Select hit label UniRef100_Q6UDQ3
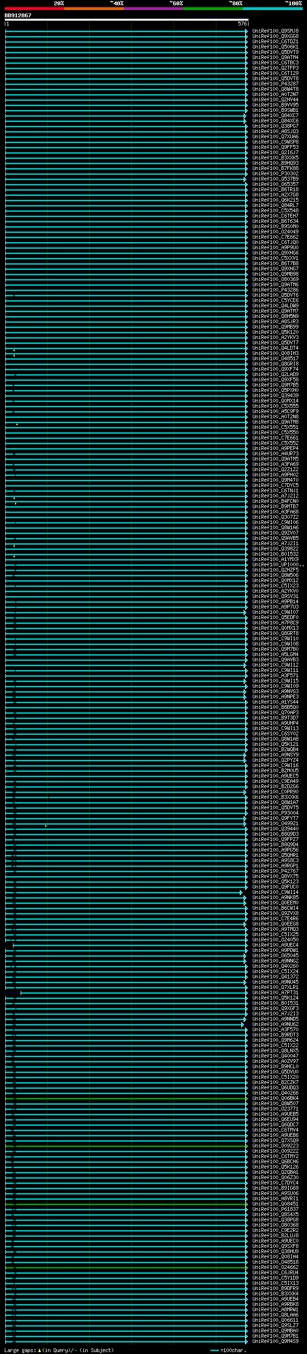Screen dimensions: 307x1354 click(275, 1087)
